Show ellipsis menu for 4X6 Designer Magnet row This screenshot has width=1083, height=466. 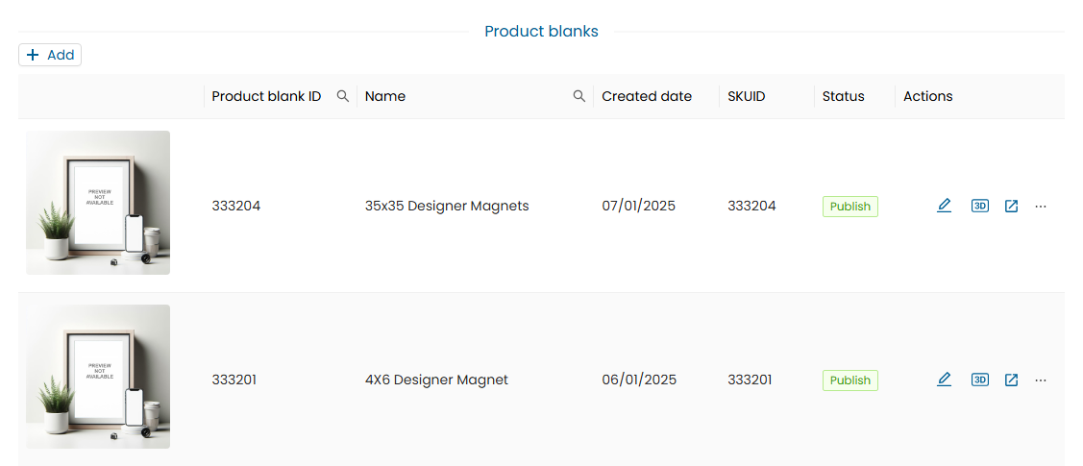tap(1041, 380)
